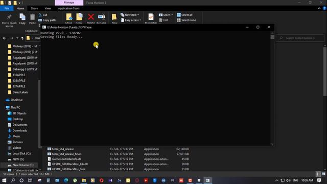Open Task View on taskbar
The width and height of the screenshot is (327, 184).
30,180
